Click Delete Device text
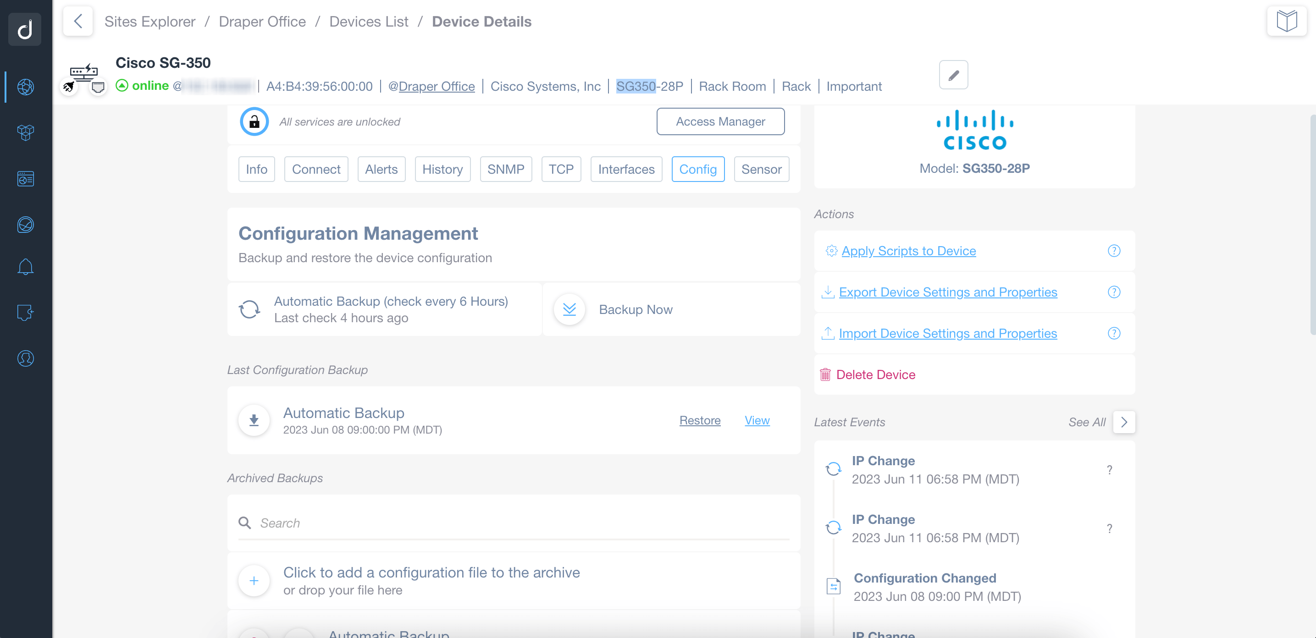The height and width of the screenshot is (638, 1316). 876,374
